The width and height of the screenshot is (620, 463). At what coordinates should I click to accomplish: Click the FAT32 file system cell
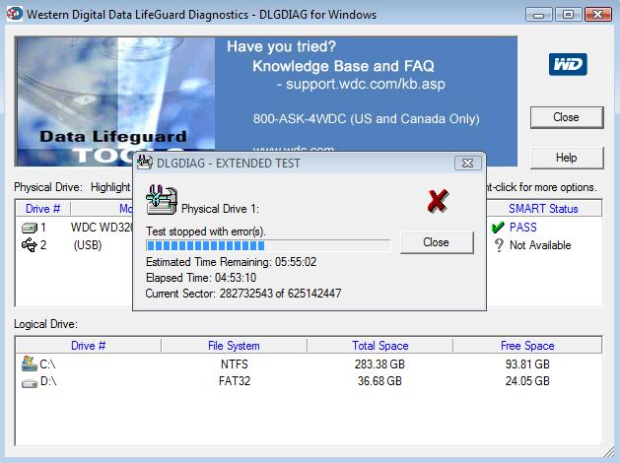tap(235, 381)
